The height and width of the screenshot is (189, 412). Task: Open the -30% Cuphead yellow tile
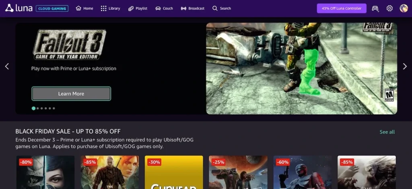(174, 172)
